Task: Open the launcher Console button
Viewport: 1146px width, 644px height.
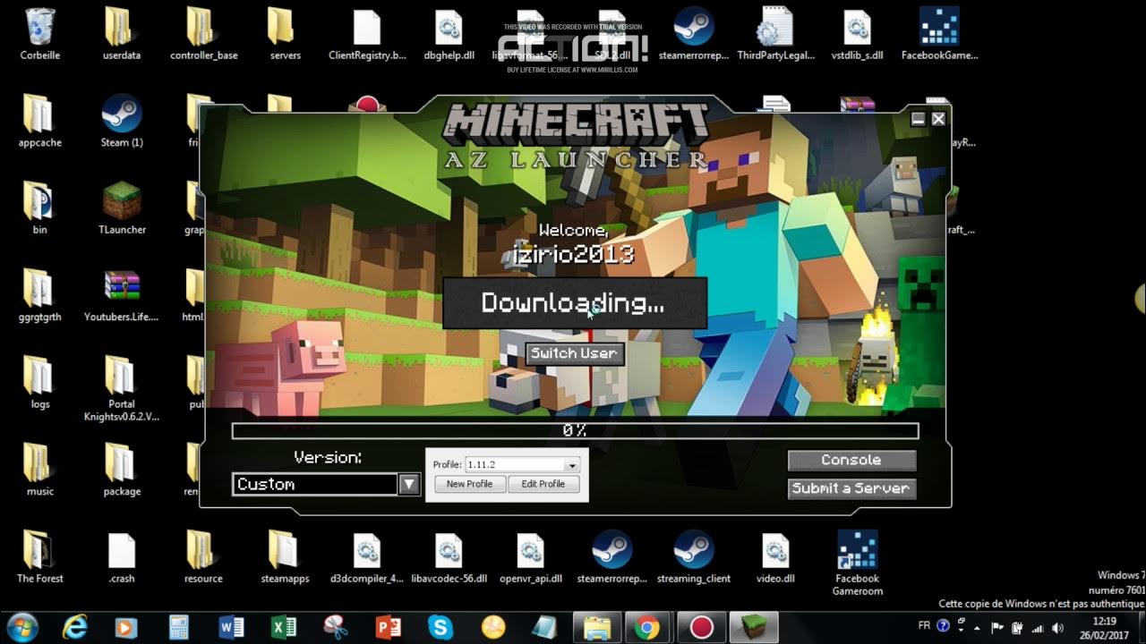Action: [x=851, y=460]
